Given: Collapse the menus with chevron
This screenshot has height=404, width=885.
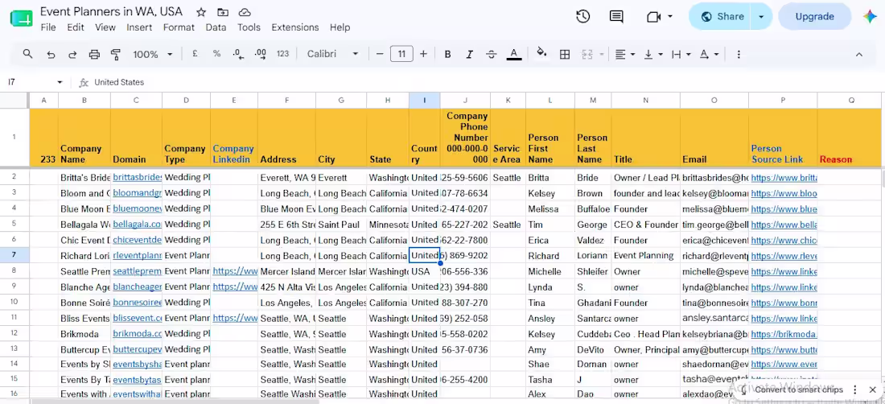Looking at the screenshot, I should pos(858,54).
